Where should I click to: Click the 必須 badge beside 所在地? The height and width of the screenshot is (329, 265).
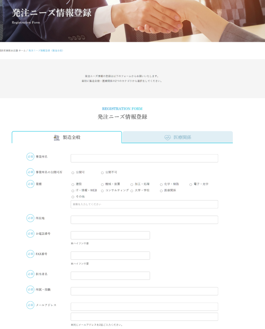point(30,218)
